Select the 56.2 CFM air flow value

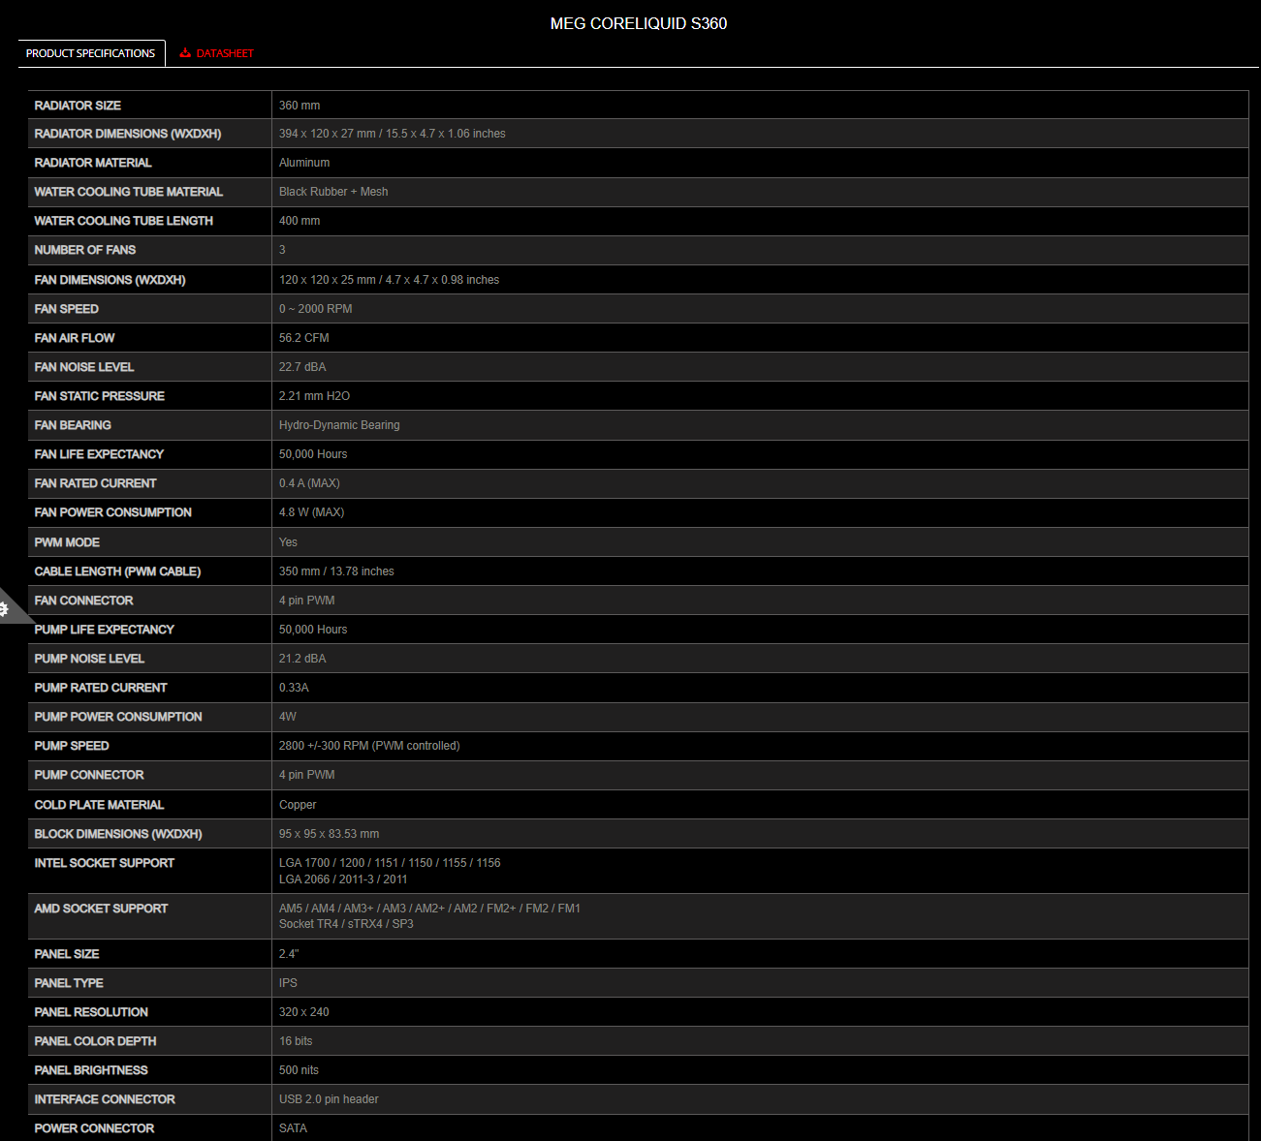pos(304,338)
